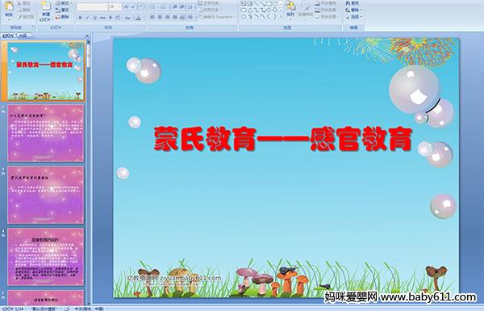Click the slide title 蒙氏教育——感官教育

pos(283,139)
